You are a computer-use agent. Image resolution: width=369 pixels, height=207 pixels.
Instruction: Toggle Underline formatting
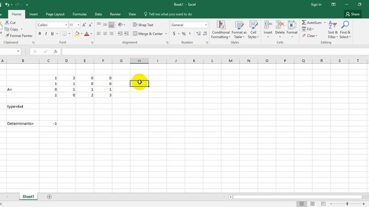coord(52,33)
